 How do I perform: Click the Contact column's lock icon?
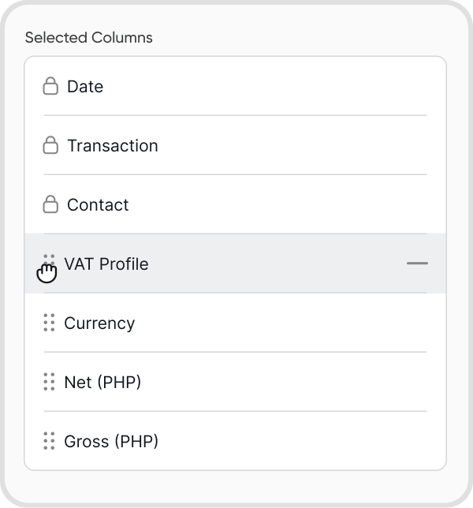(x=50, y=204)
